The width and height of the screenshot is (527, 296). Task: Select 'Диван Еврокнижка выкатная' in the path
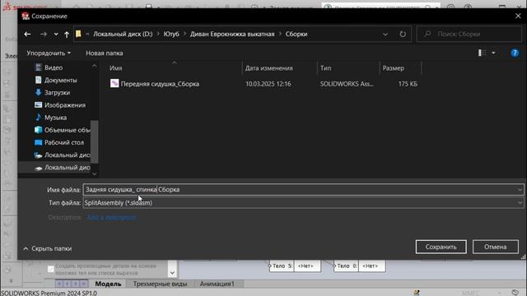tap(232, 34)
